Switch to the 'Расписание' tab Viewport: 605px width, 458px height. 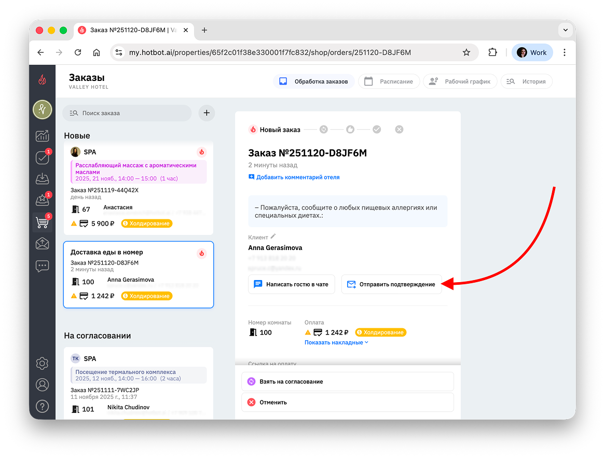pyautogui.click(x=389, y=81)
